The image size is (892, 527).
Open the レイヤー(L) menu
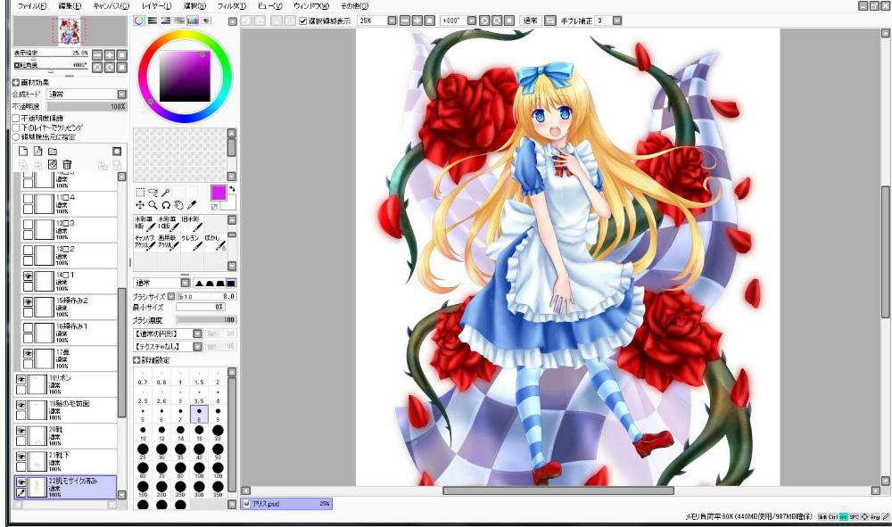tap(157, 5)
